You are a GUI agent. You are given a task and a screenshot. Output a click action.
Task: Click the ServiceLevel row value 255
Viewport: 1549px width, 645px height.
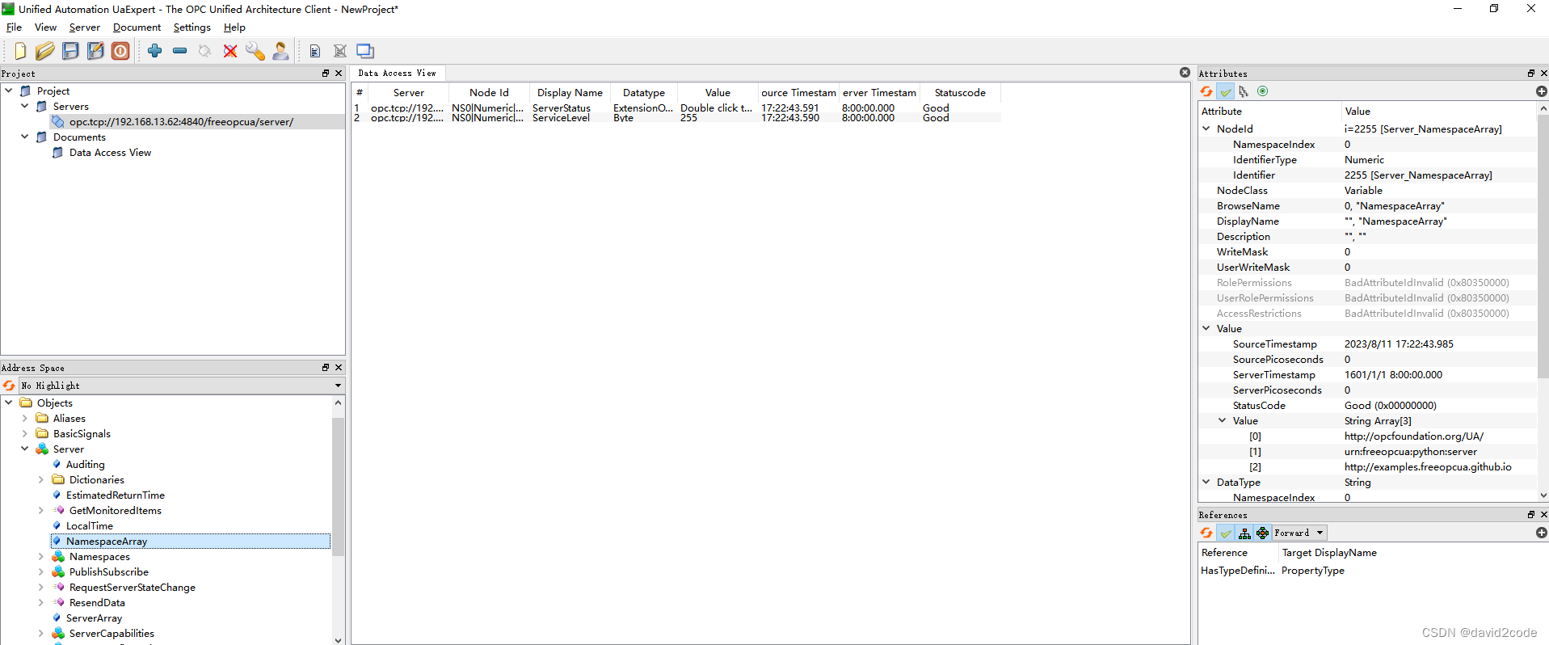688,118
